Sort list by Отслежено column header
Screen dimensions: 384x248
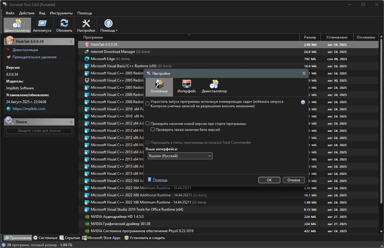pos(366,37)
